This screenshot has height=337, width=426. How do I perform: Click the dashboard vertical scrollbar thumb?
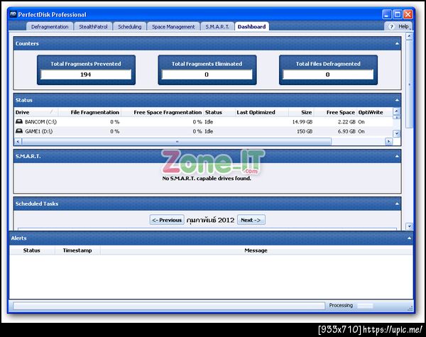coord(409,84)
